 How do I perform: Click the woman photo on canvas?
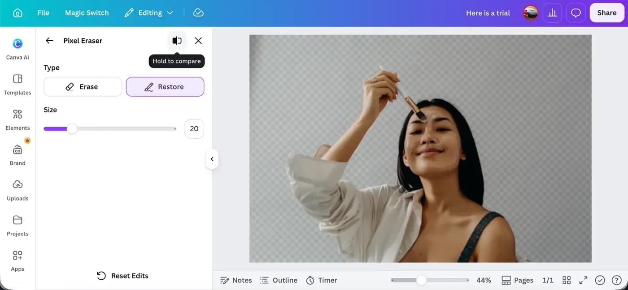point(420,149)
